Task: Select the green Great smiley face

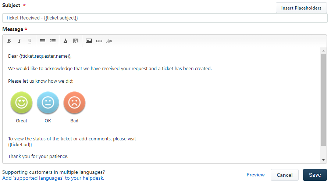Action: (21, 103)
